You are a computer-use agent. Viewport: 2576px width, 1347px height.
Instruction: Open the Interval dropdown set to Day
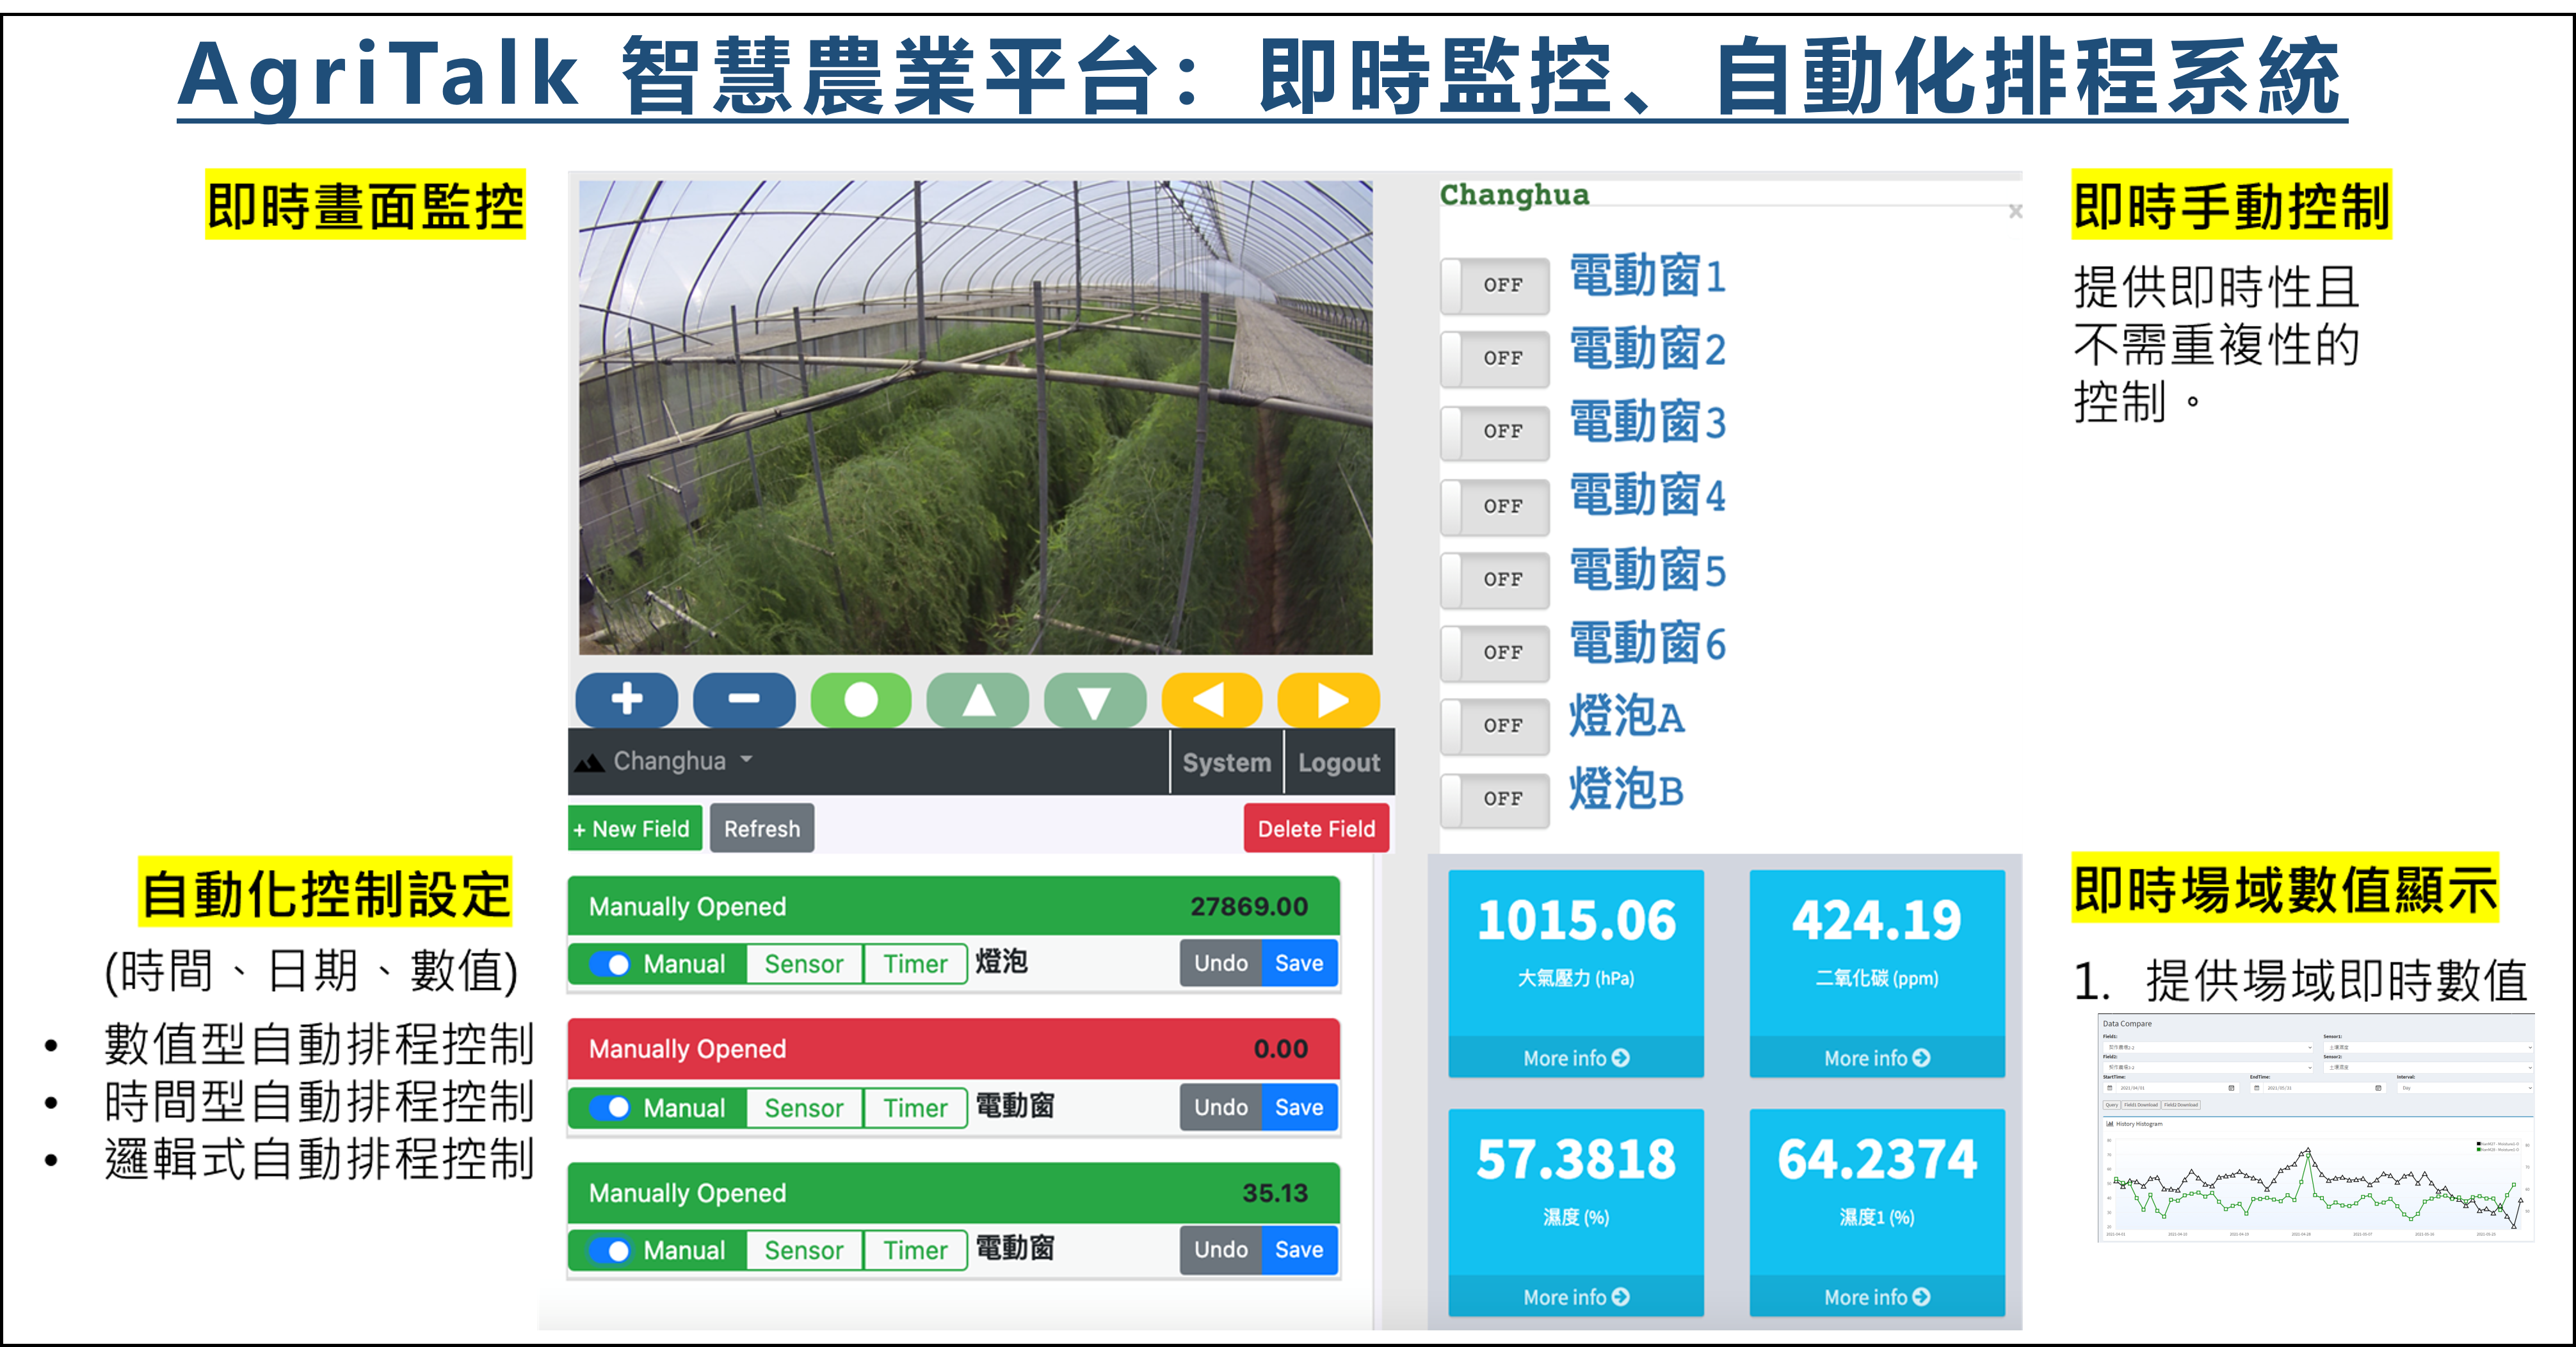tap(2465, 1088)
